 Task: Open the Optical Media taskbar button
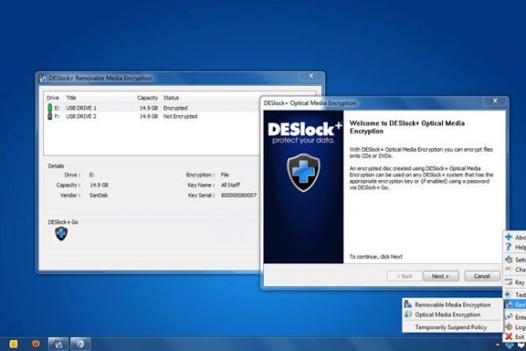[81, 342]
